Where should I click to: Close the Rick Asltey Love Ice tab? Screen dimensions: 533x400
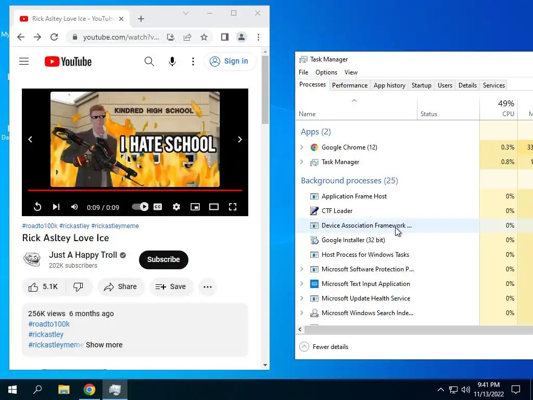click(121, 19)
